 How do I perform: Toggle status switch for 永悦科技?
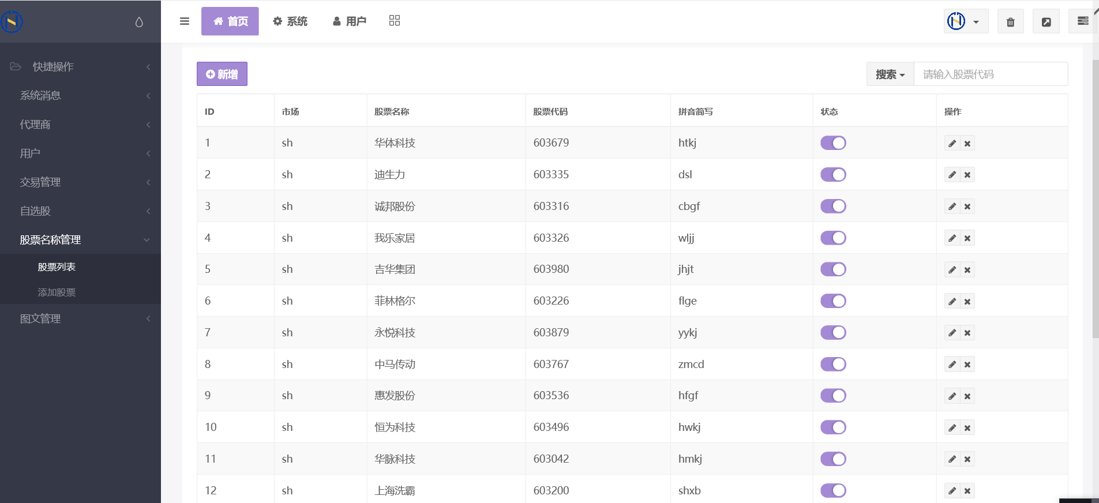(833, 333)
